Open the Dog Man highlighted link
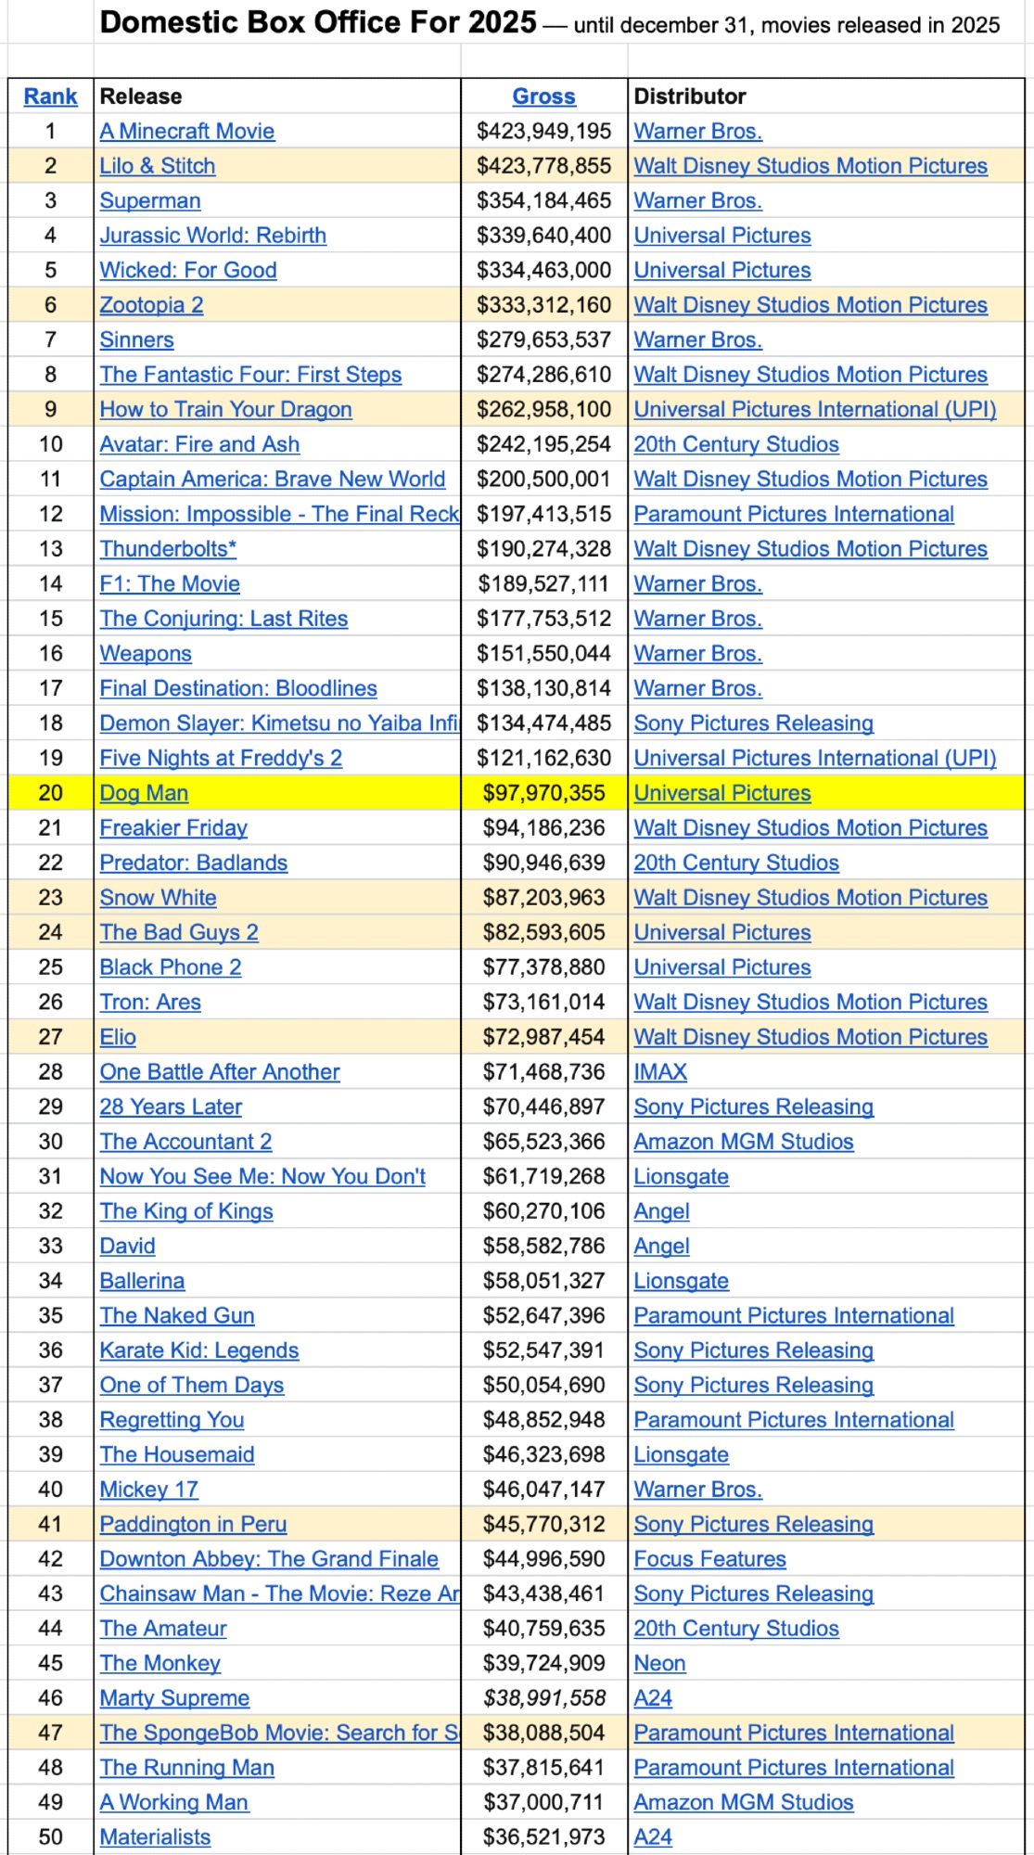The height and width of the screenshot is (1855, 1034). point(144,793)
